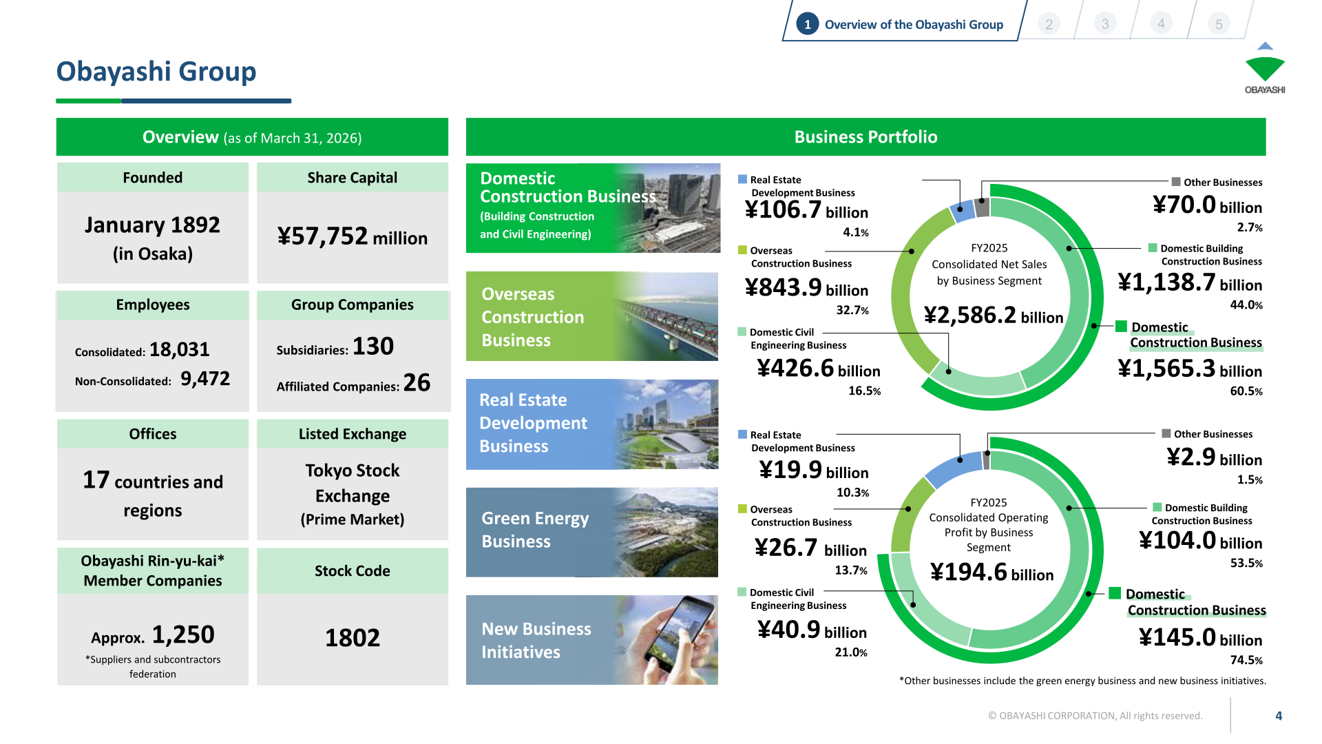1322x744 pixels.
Task: Click the Overseas Construction Business card
Action: pyautogui.click(x=592, y=316)
